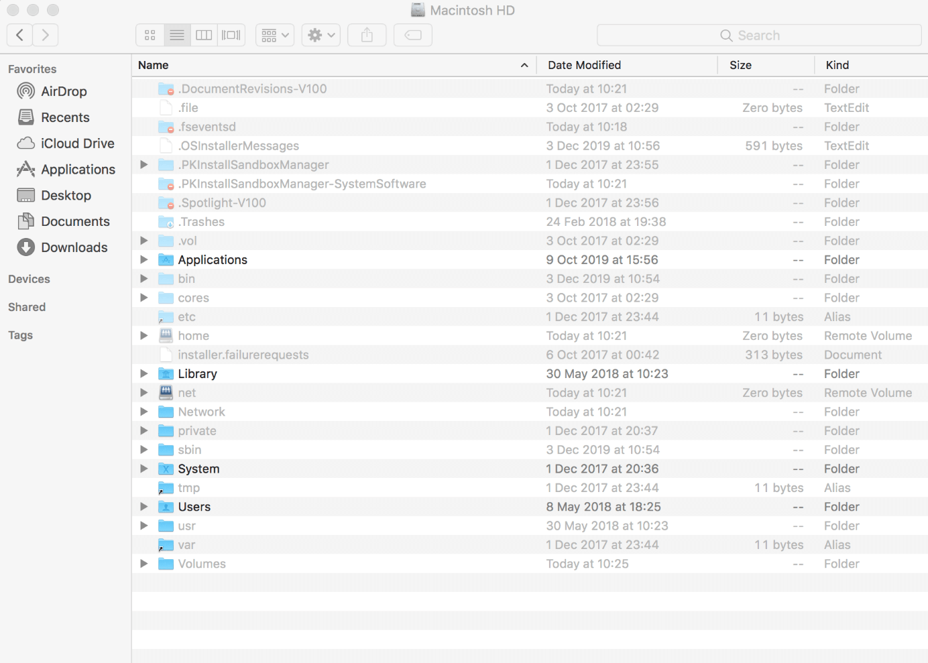This screenshot has width=928, height=663.
Task: Open the item grouping dropdown
Action: [x=274, y=35]
